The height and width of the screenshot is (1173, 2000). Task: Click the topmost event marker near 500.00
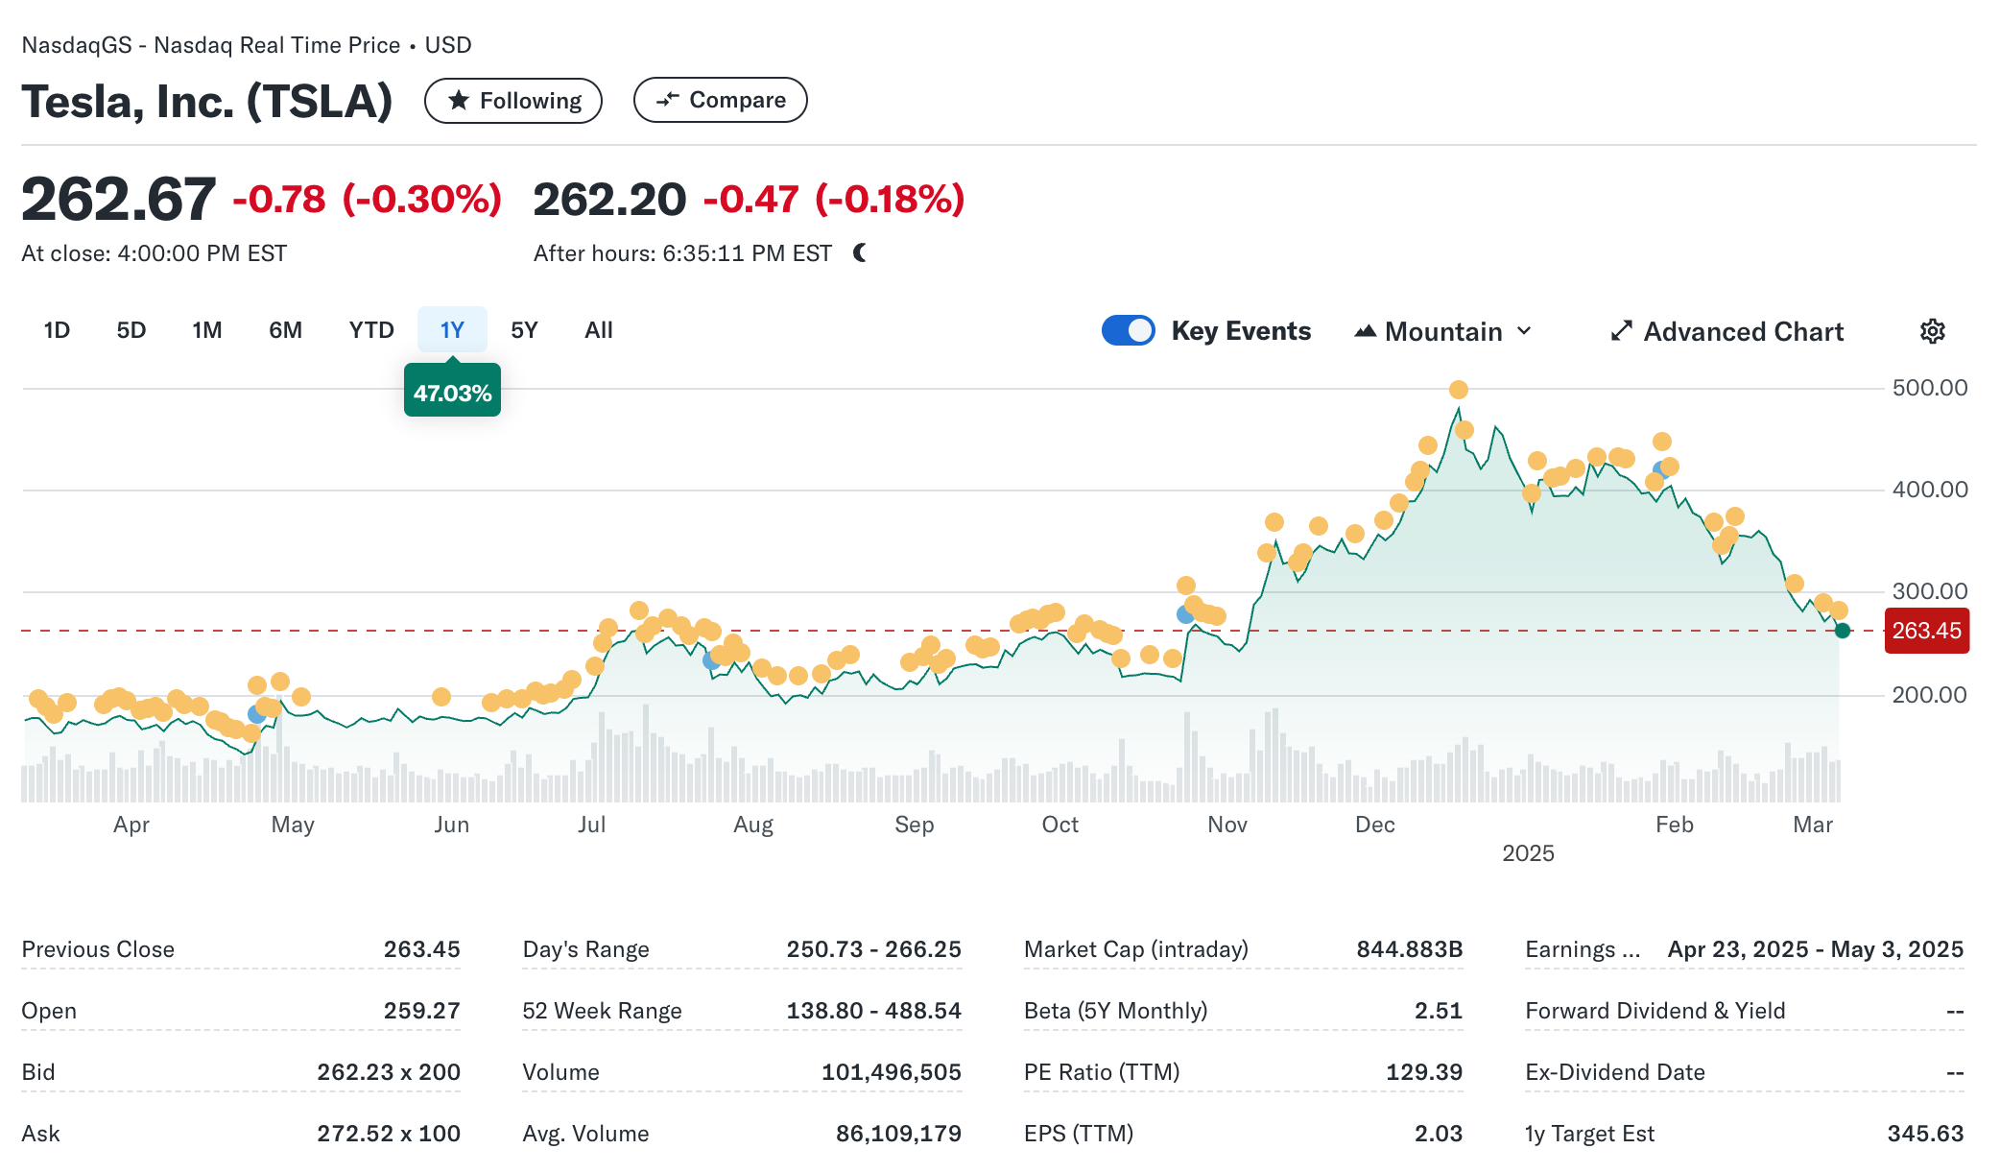click(1458, 390)
